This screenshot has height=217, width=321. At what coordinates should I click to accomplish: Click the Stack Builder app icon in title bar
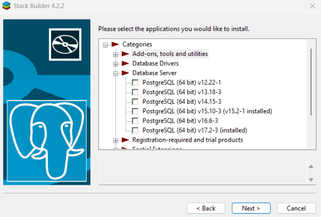click(6, 6)
